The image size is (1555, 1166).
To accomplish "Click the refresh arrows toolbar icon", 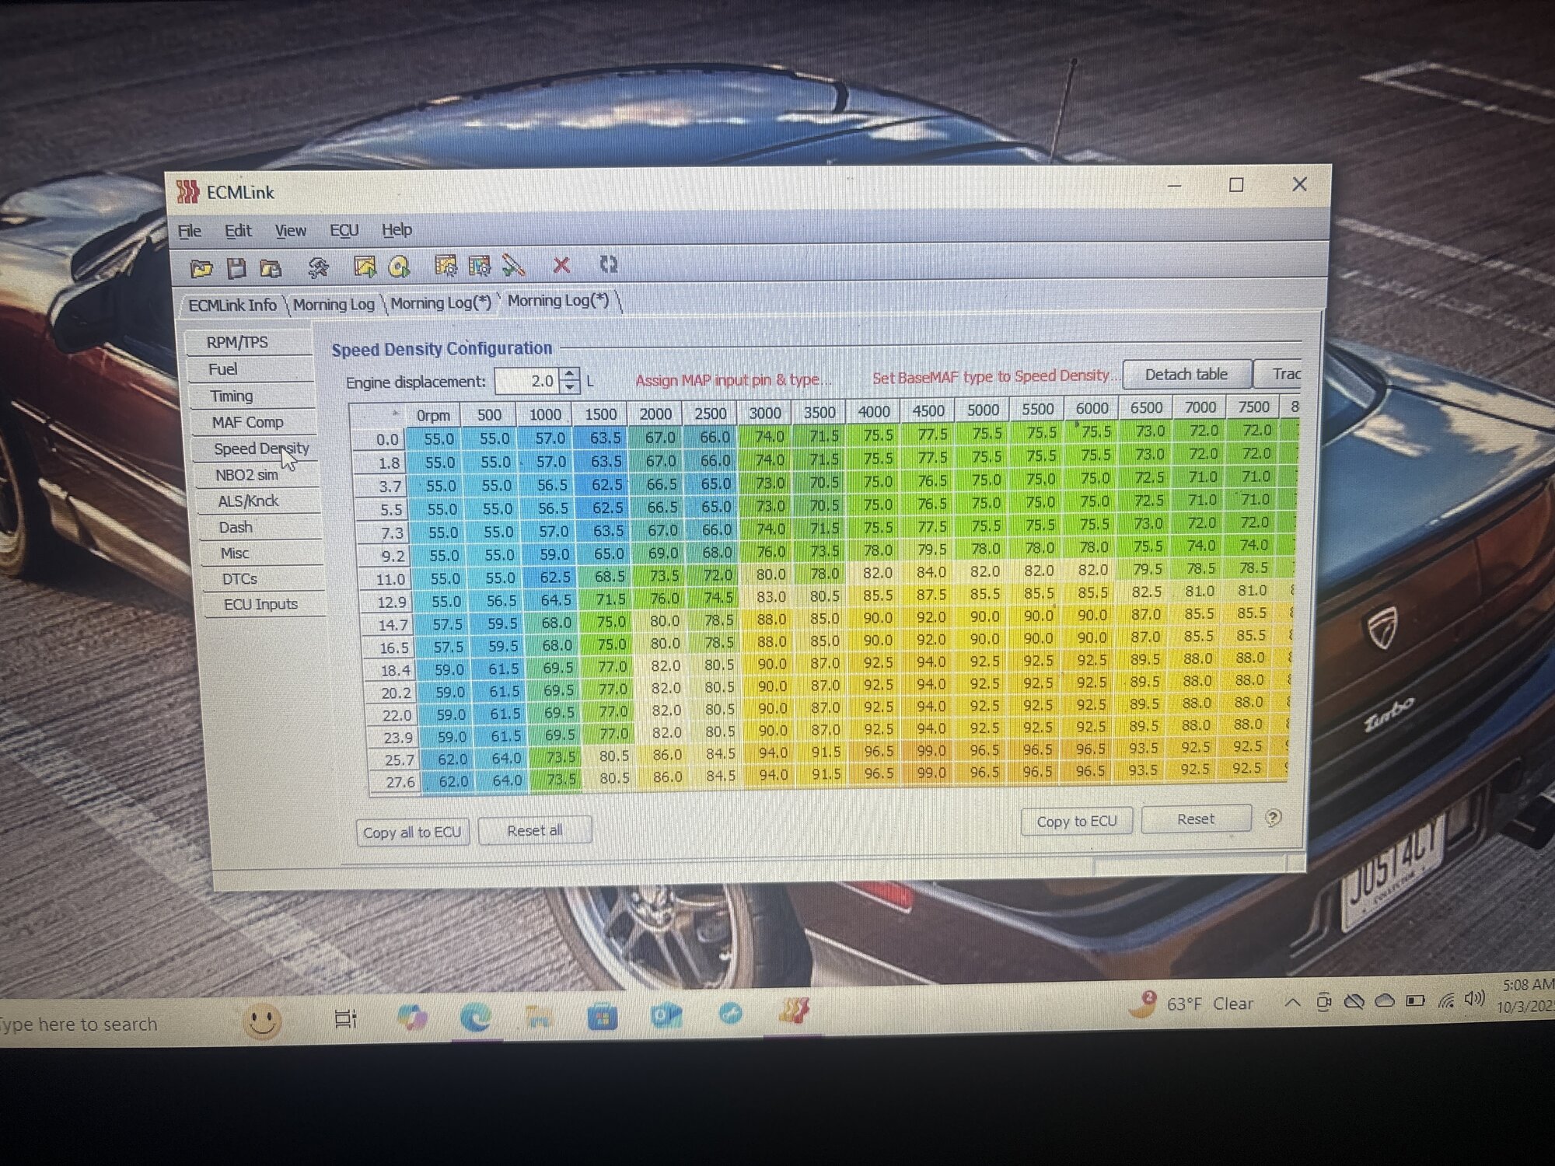I will (609, 264).
